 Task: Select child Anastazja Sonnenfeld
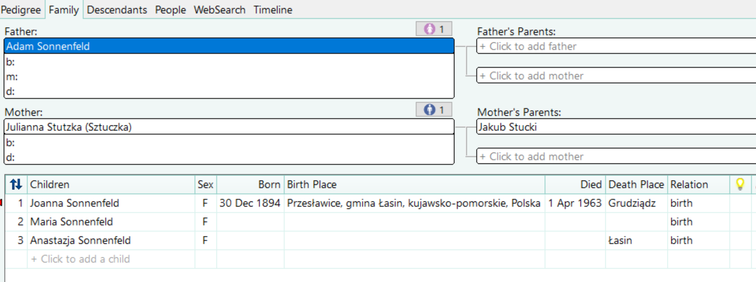[x=80, y=241]
